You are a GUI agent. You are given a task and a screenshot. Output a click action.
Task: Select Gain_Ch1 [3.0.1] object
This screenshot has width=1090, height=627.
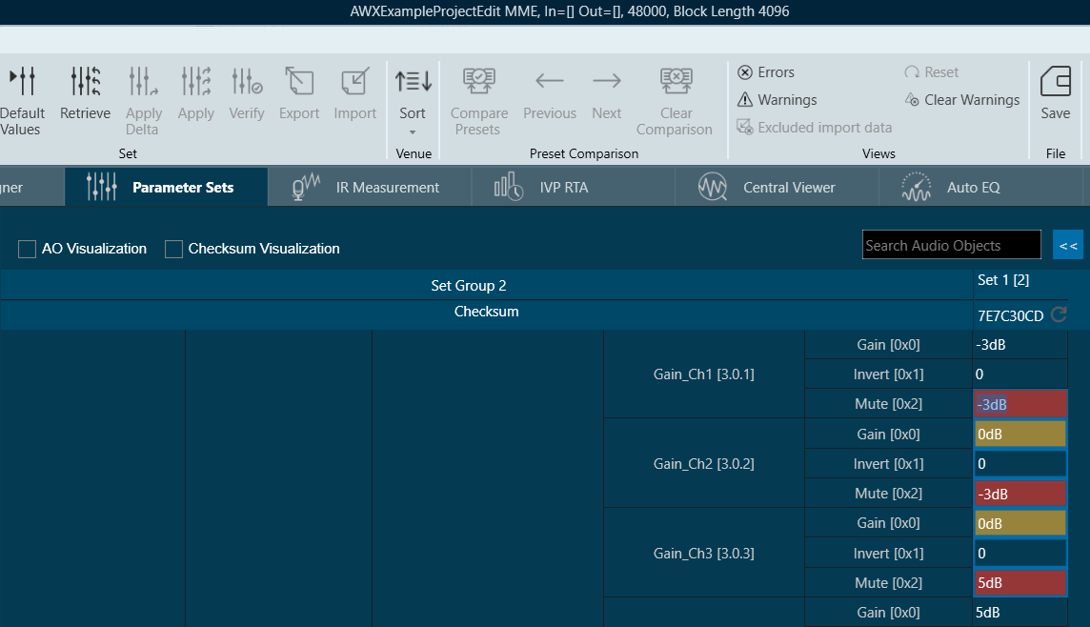coord(703,374)
